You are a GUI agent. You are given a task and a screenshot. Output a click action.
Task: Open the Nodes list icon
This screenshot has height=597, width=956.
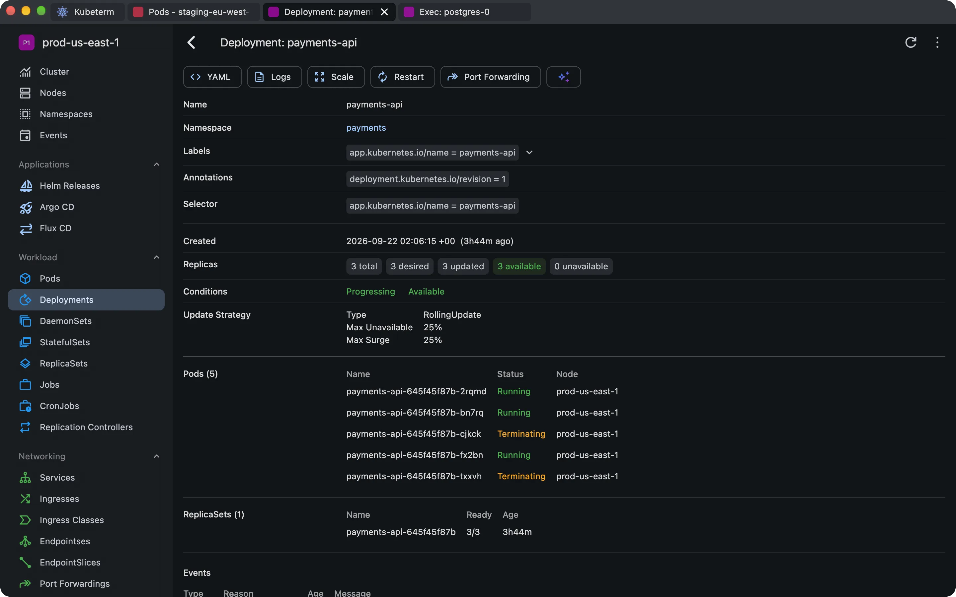(25, 93)
